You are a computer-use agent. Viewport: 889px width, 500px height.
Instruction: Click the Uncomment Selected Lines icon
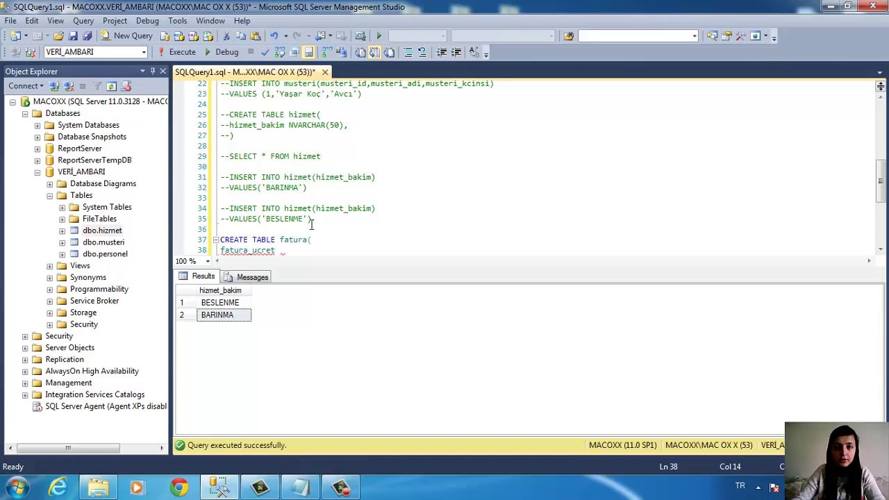pos(422,52)
